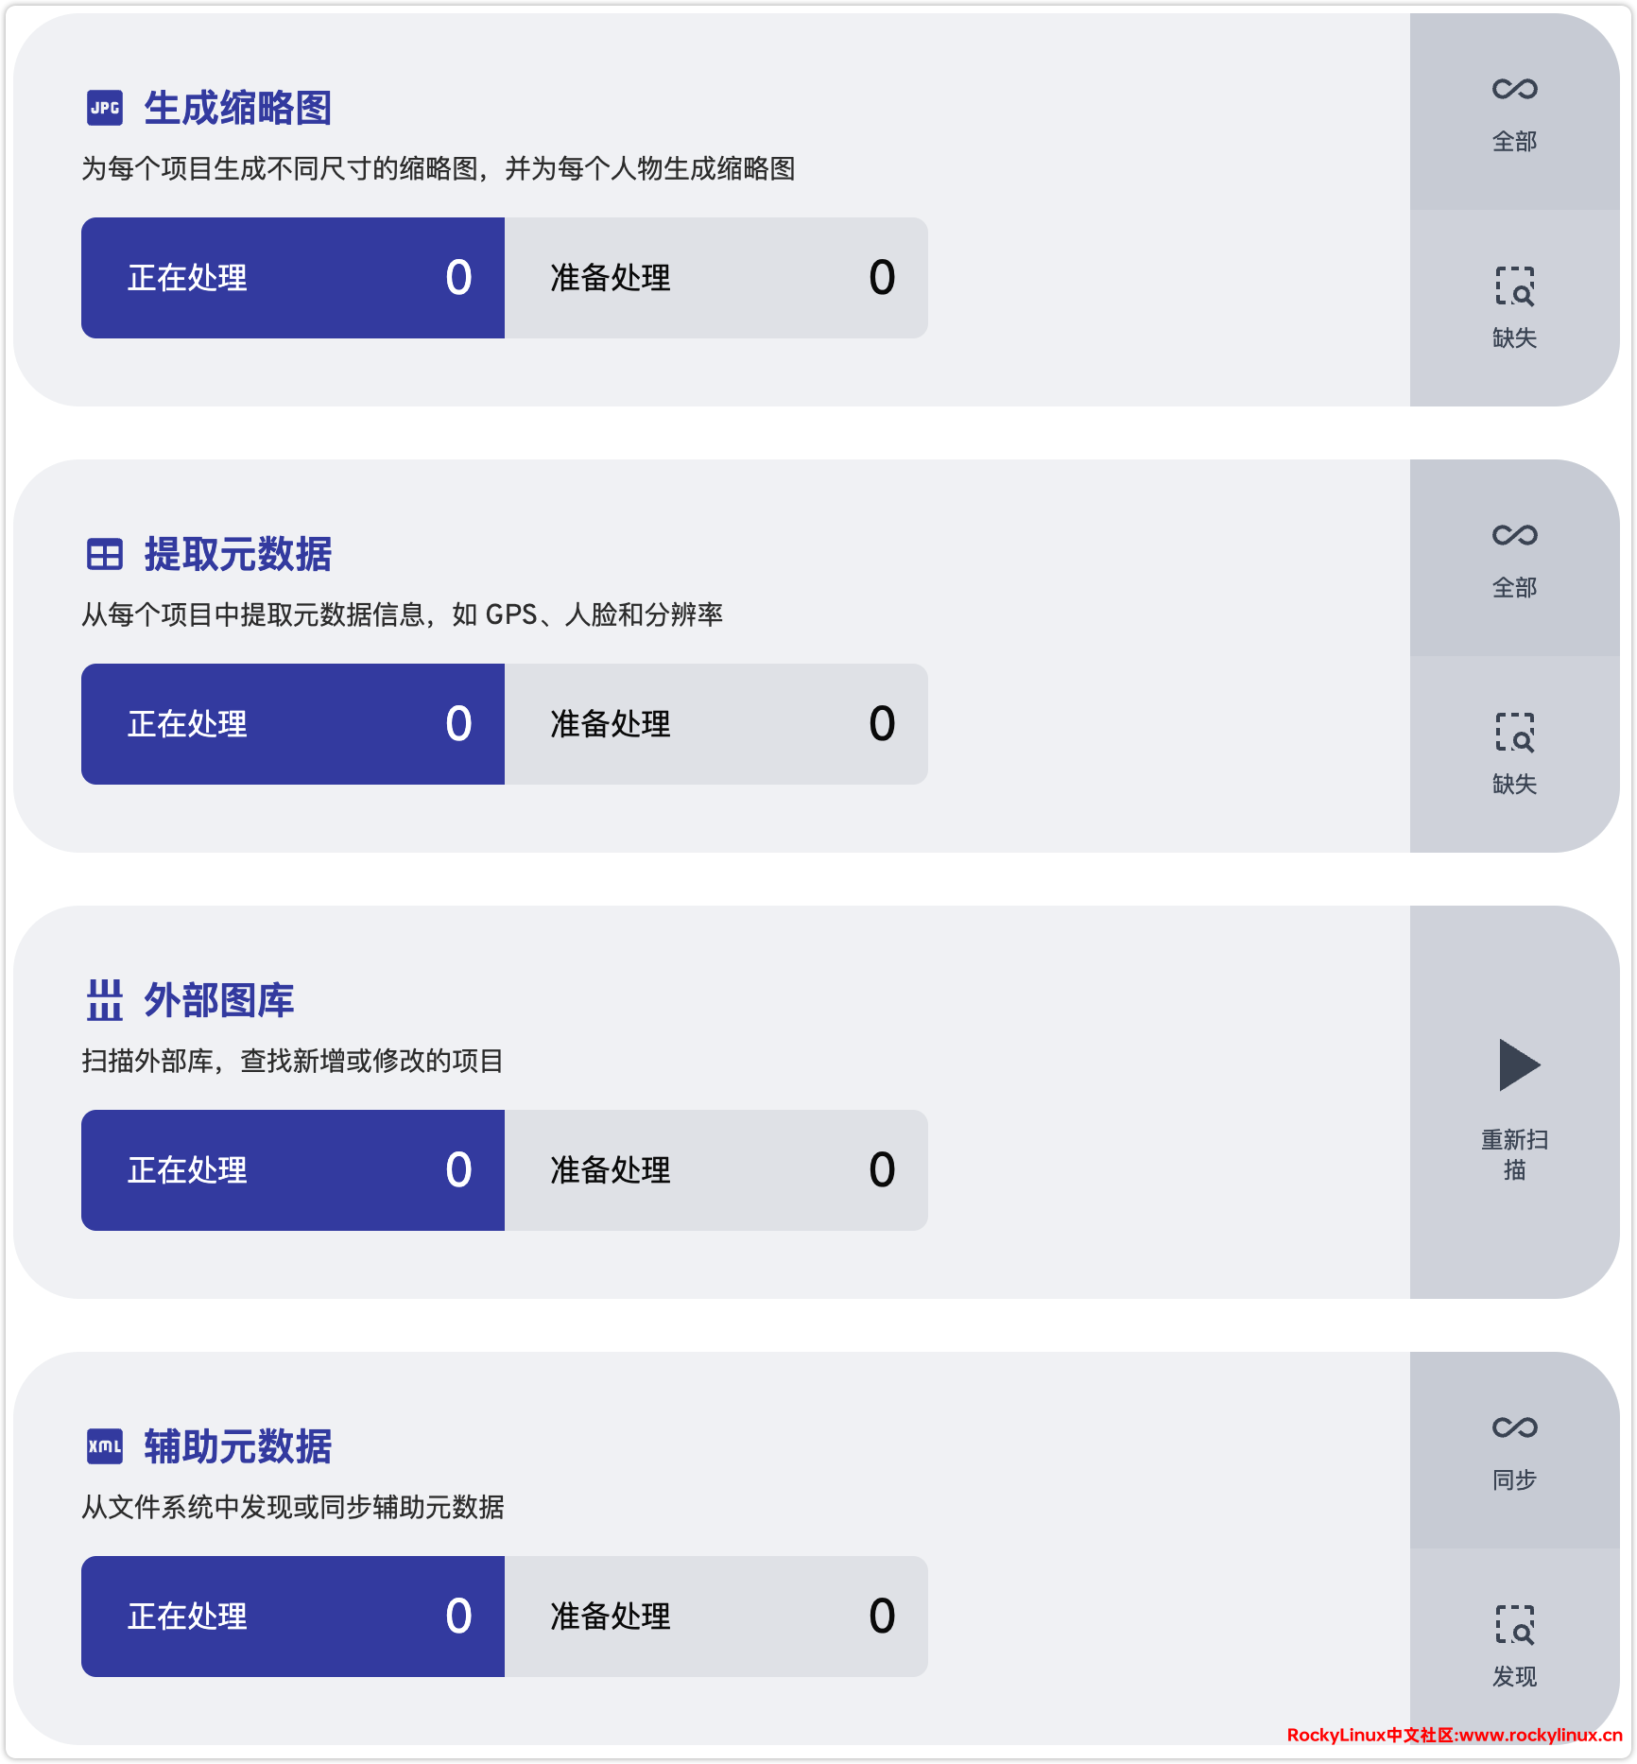Screen dimensions: 1637x1764
Task: Run 缺失 for metadata extraction job
Action: point(1514,754)
